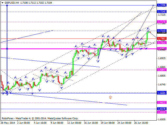This screenshot has width=167, height=125.
Task: Select the 1.6555 magenta price label
Action: [x=162, y=112]
